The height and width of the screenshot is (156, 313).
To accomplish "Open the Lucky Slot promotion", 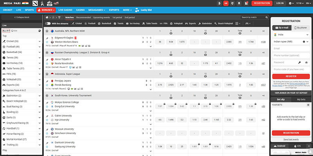I will click(144, 10).
